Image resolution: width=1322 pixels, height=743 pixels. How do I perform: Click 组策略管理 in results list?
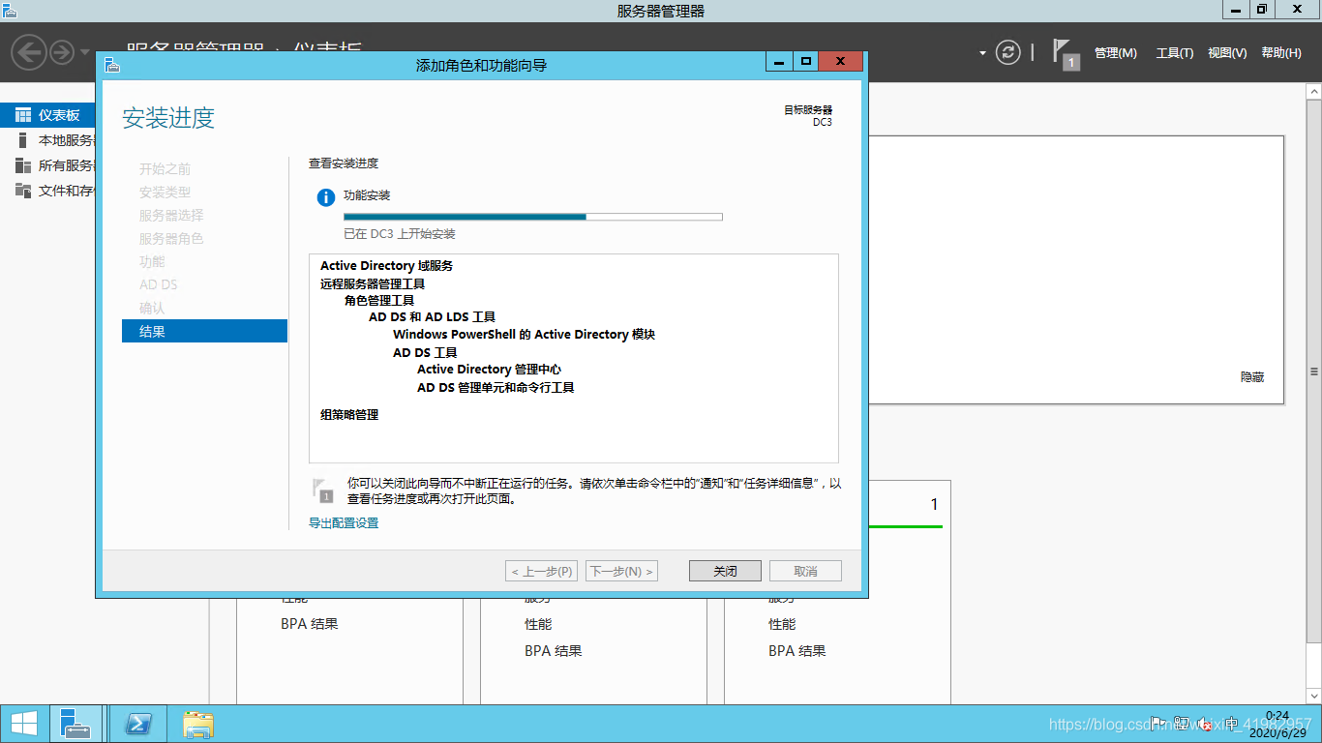pyautogui.click(x=349, y=415)
